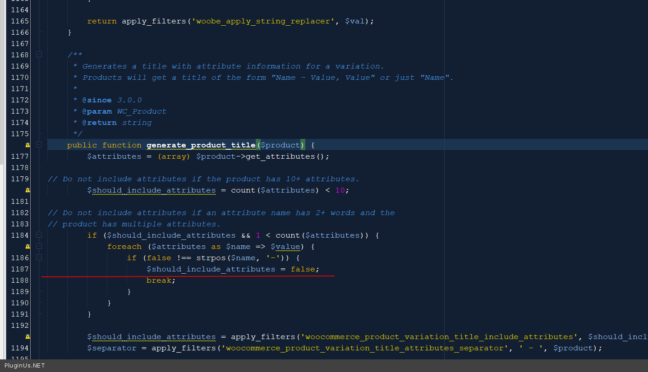Click the generate_product_title function name
Image resolution: width=648 pixels, height=372 pixels.
click(201, 145)
